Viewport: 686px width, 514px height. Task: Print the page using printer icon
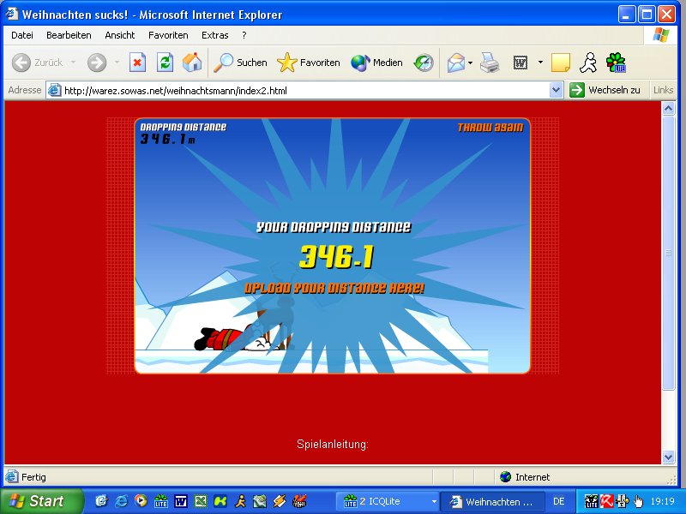point(490,63)
